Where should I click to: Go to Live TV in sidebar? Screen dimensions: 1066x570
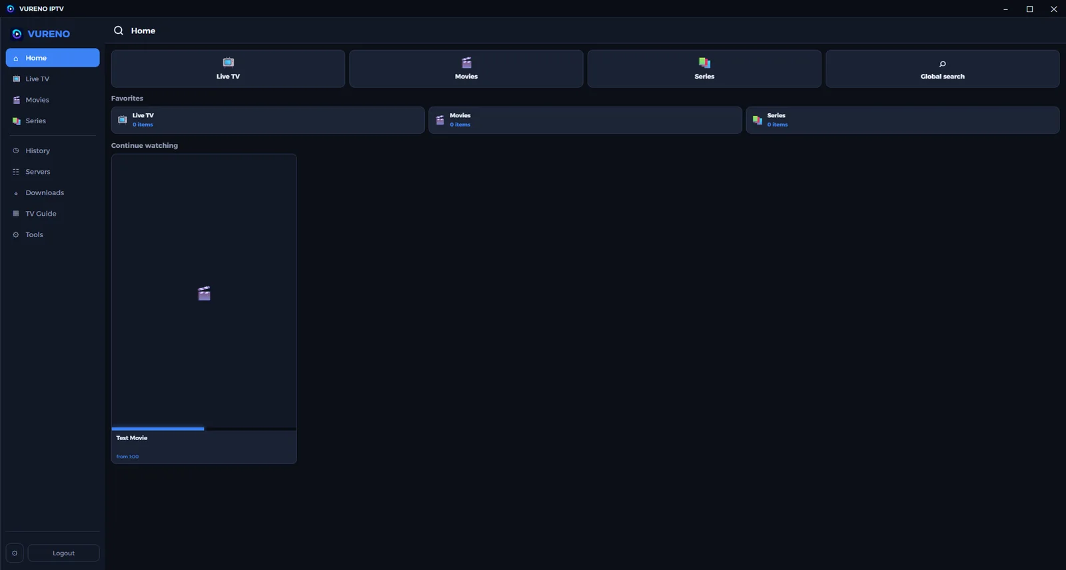point(53,79)
